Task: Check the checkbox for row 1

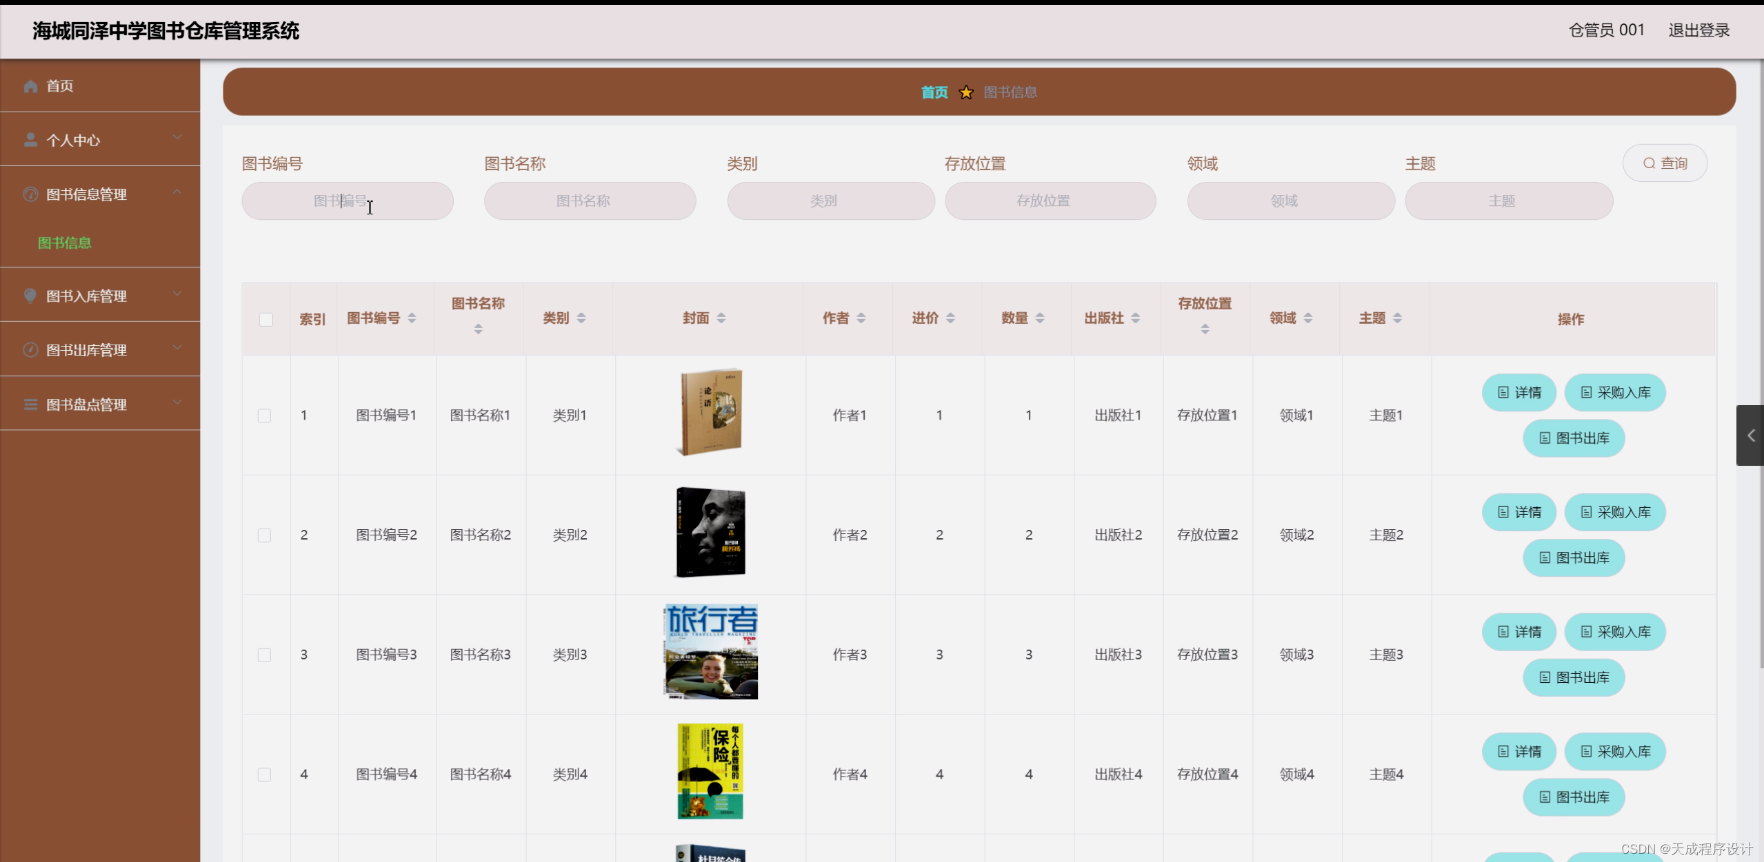Action: coord(265,415)
